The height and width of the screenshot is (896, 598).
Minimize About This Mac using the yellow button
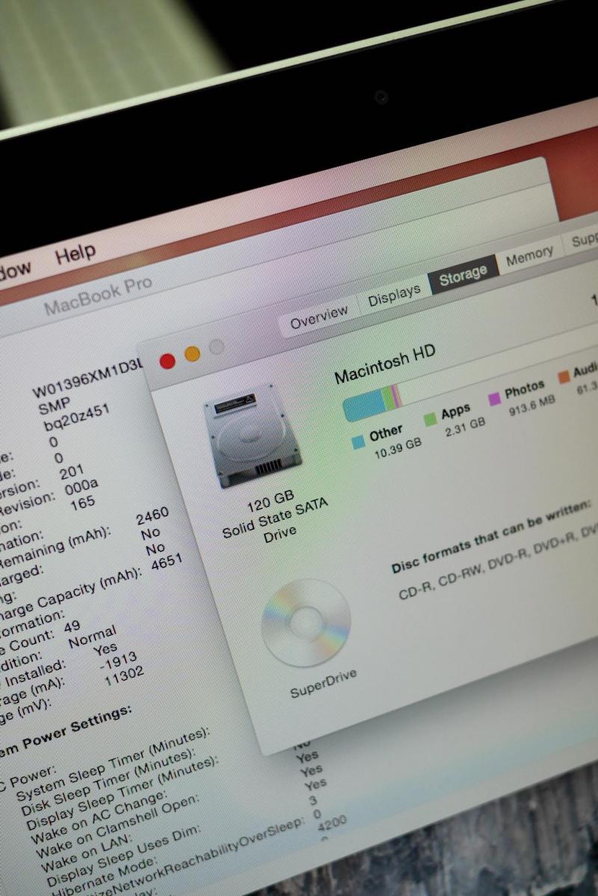tap(192, 355)
